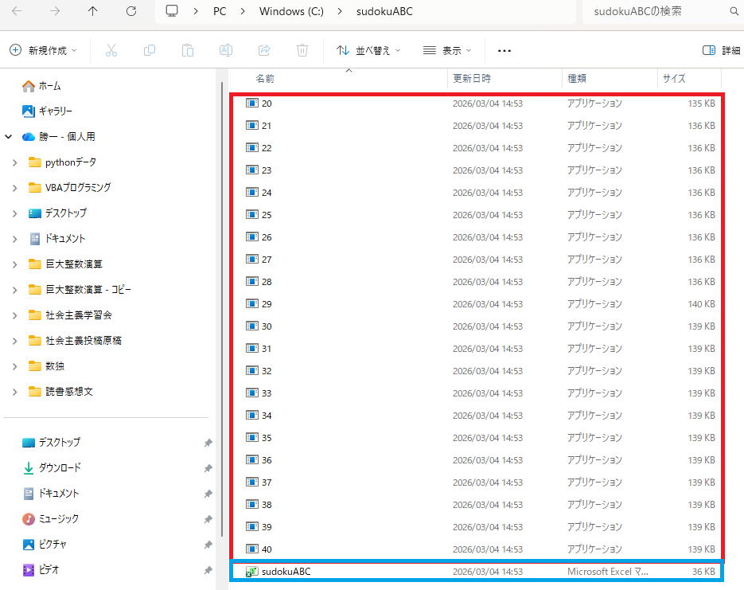Go up one folder level arrow
This screenshot has height=590, width=744.
[x=93, y=12]
